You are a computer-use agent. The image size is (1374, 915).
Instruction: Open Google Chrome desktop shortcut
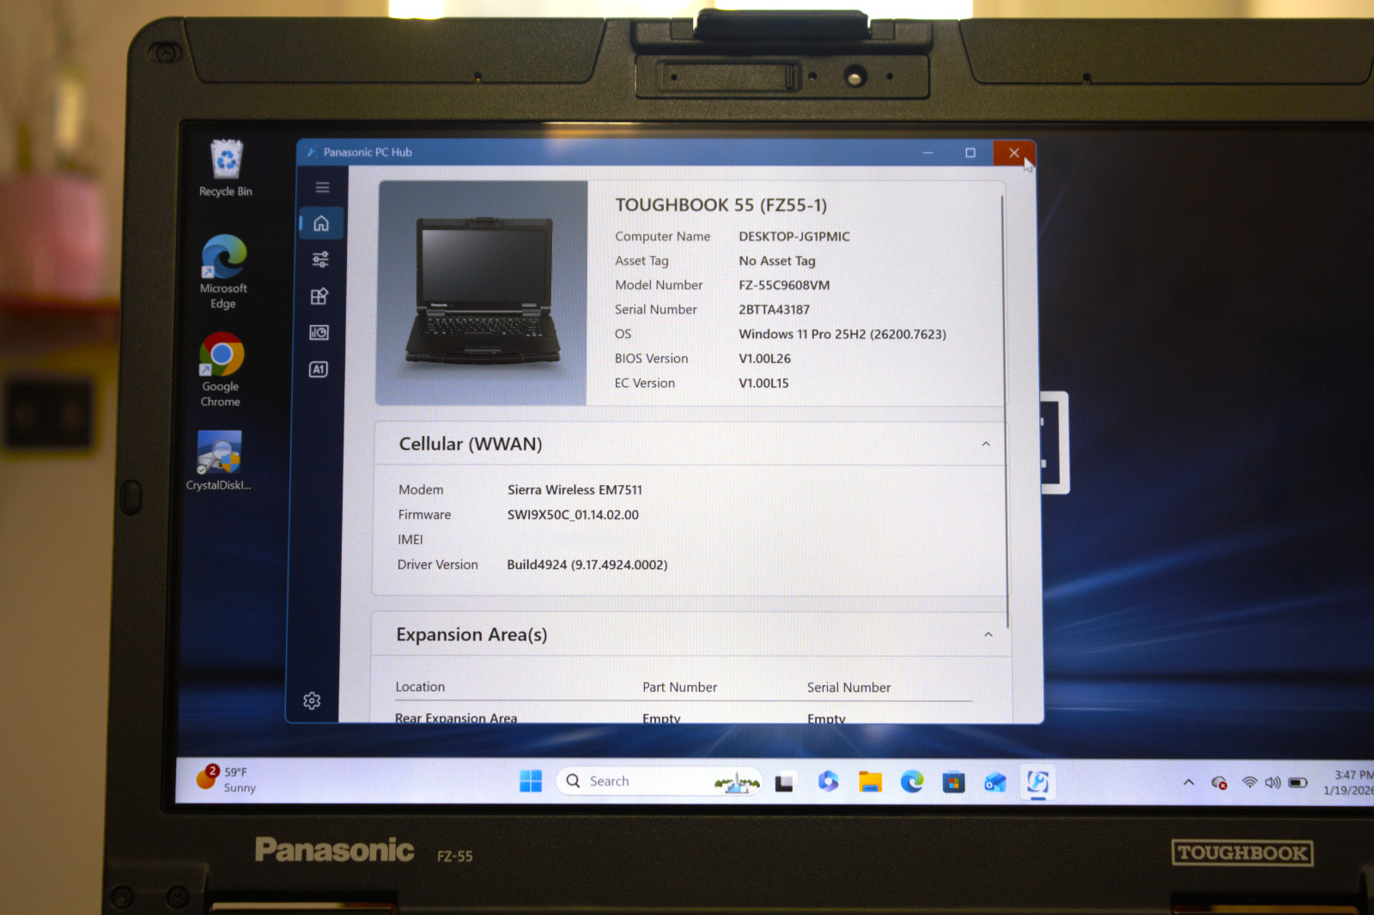221,370
